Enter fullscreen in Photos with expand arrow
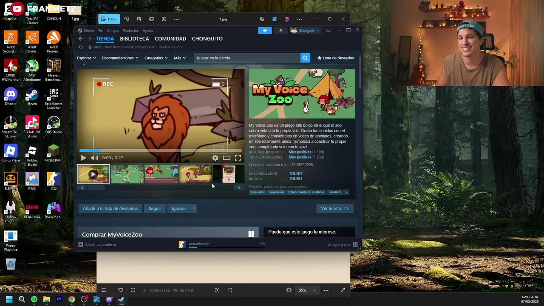Image resolution: width=544 pixels, height=306 pixels. (x=343, y=290)
